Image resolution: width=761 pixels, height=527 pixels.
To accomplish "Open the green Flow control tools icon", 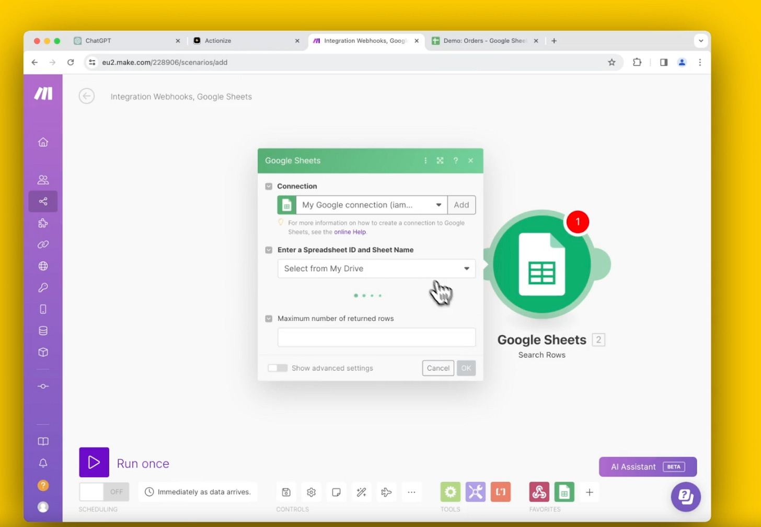I will click(451, 492).
